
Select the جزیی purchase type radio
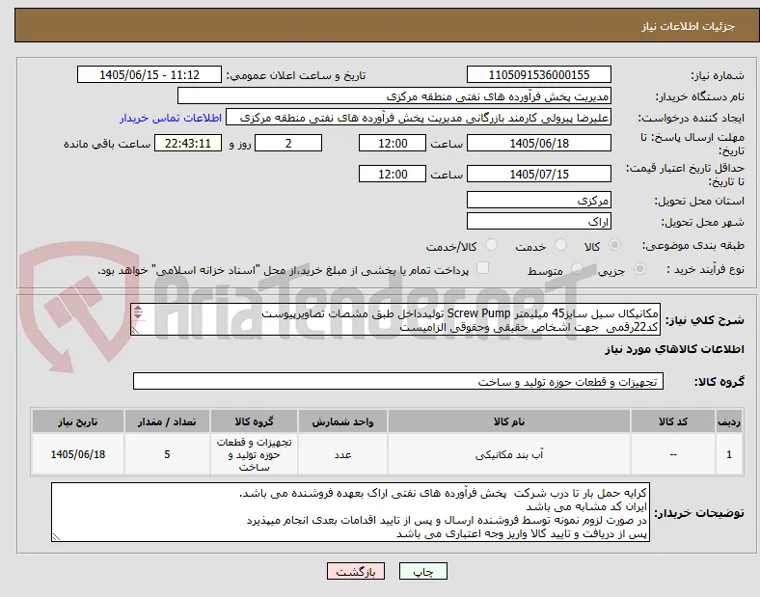(639, 268)
